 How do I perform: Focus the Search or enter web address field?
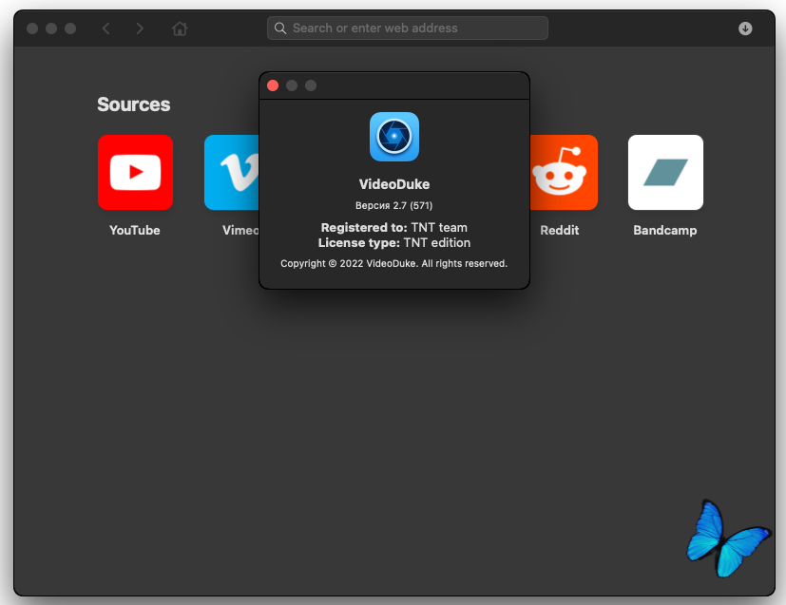click(x=413, y=28)
